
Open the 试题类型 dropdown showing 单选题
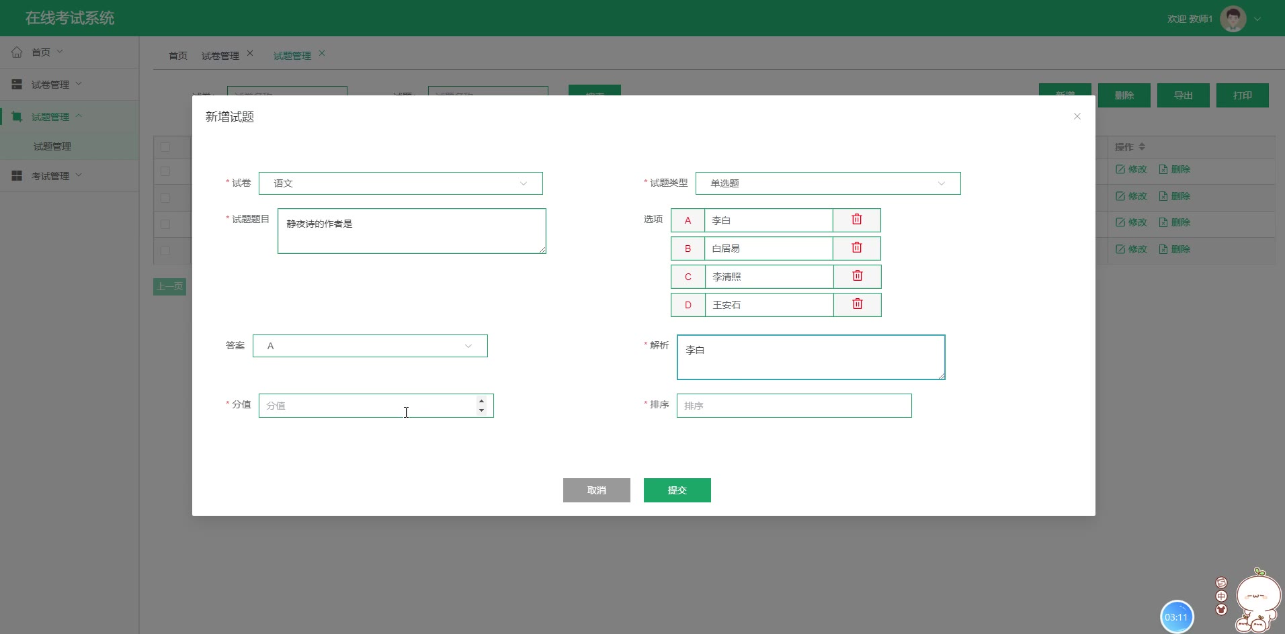tap(827, 183)
